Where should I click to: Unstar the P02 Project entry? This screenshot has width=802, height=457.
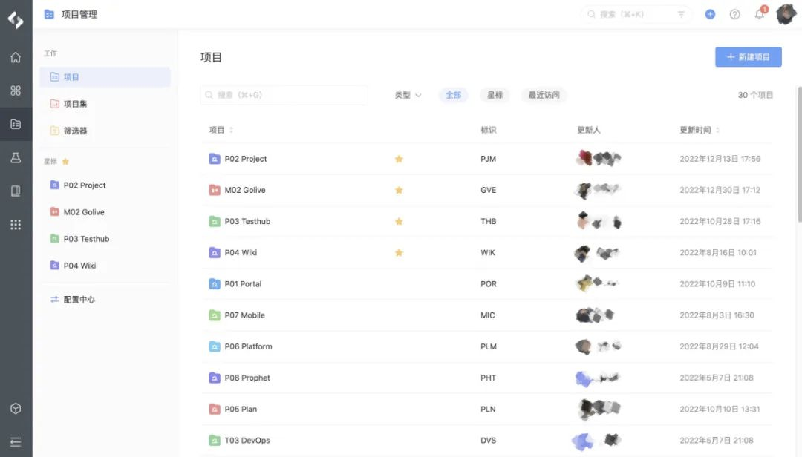point(399,158)
